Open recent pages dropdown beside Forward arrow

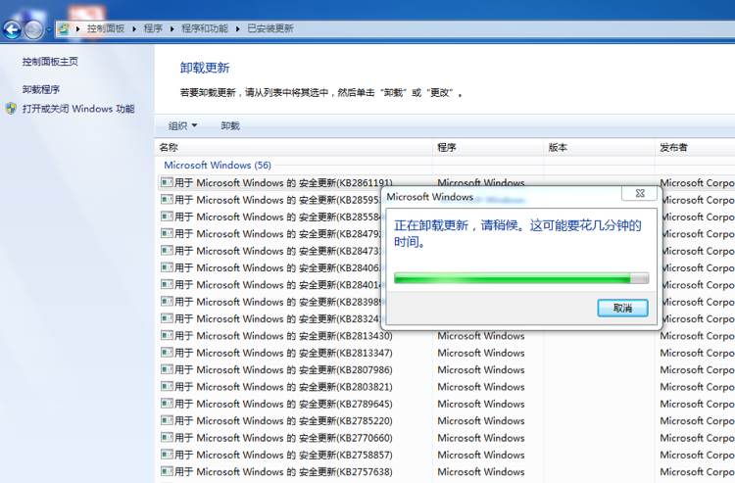[x=49, y=29]
